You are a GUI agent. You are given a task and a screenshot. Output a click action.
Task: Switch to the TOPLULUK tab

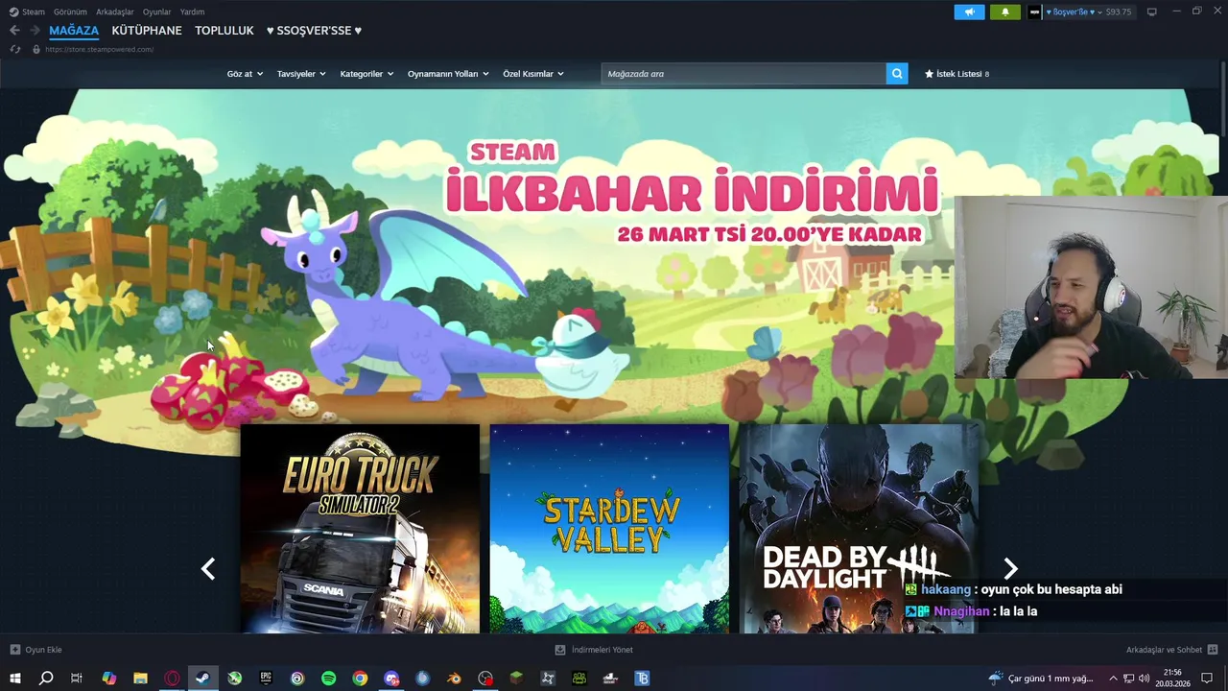click(224, 31)
